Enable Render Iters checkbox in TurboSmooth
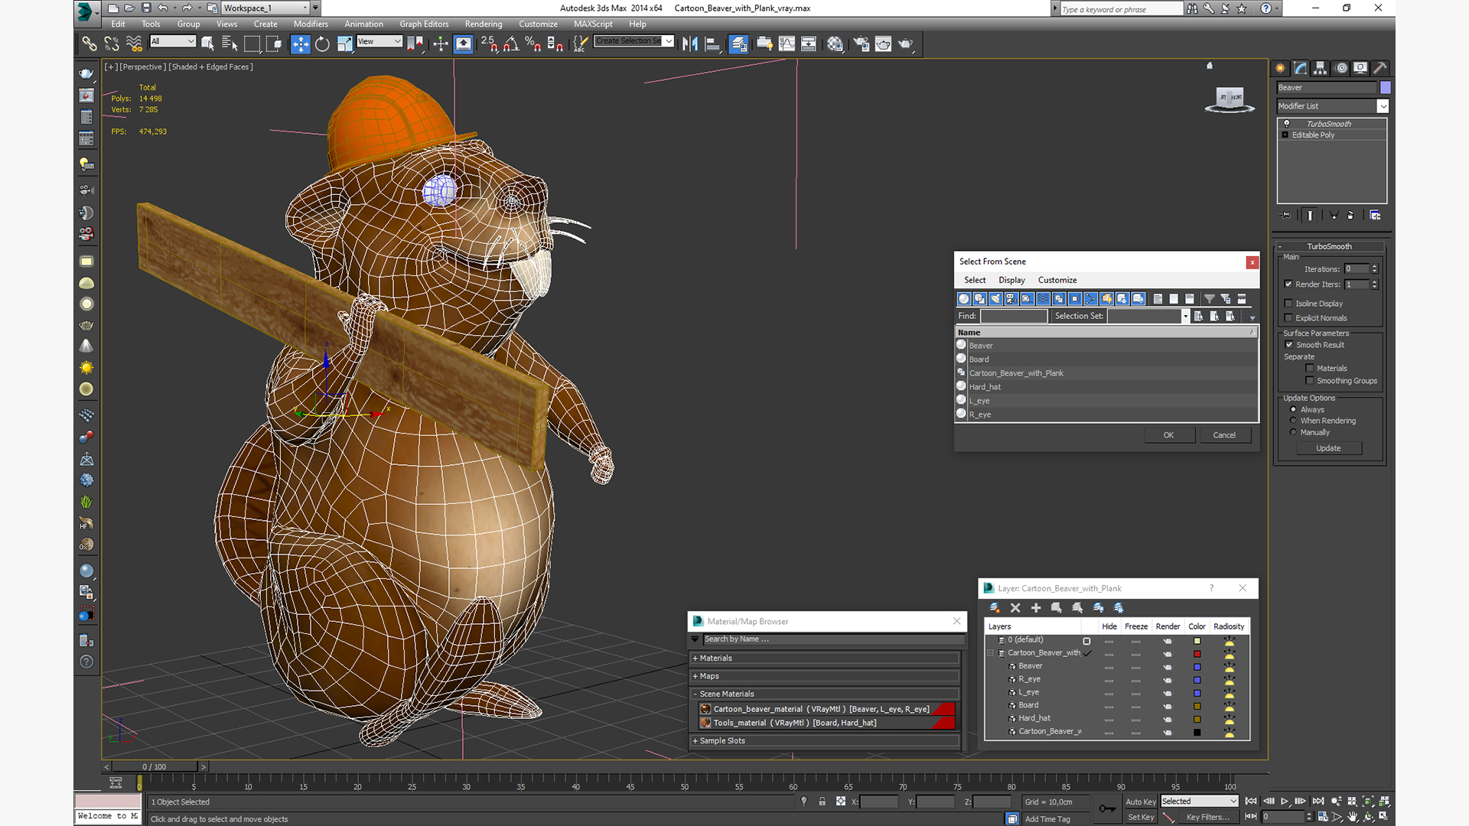The height and width of the screenshot is (826, 1469). 1291,285
